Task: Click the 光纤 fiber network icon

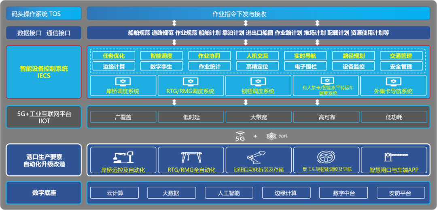Action: click(x=271, y=136)
